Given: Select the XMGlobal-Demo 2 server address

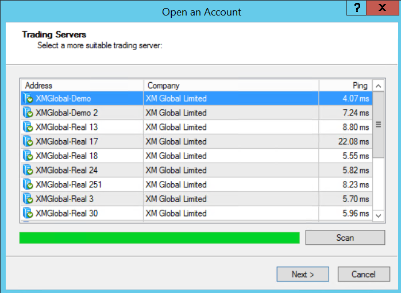Looking at the screenshot, I should coord(67,113).
